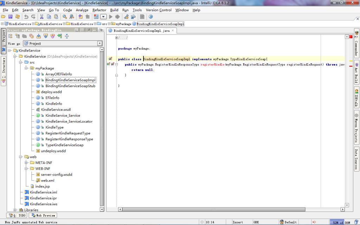This screenshot has height=225, width=360.
Task: Click the Undo arrow icon
Action: [26, 17]
